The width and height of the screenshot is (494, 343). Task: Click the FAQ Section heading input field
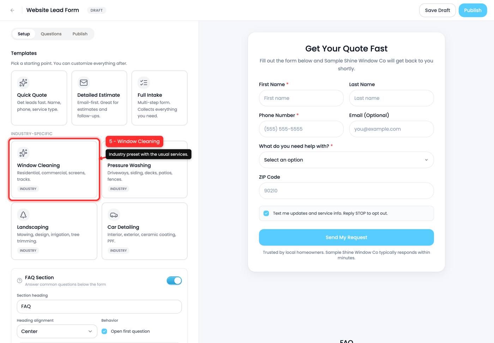[x=99, y=306]
